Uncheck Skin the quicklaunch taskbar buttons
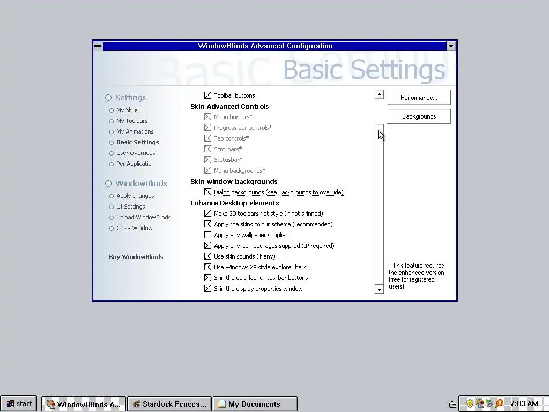 point(207,278)
